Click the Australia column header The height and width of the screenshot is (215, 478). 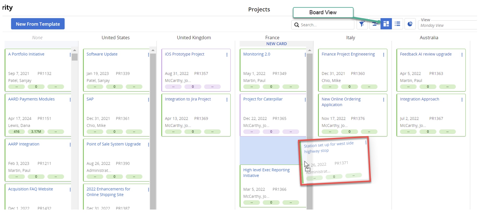coord(429,37)
